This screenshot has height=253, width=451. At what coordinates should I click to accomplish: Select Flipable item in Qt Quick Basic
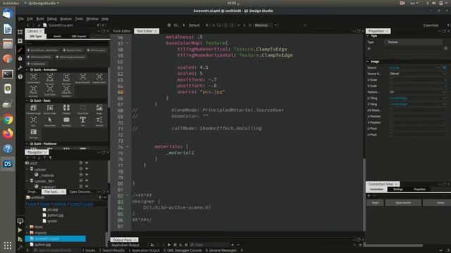[x=66, y=109]
